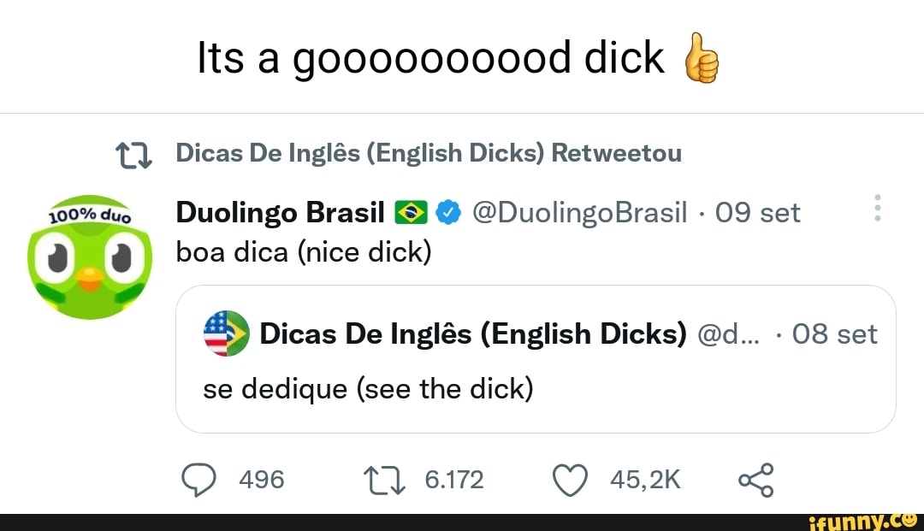Click the retweet icon below the tweet
Screen dimensions: 924x531
(382, 479)
